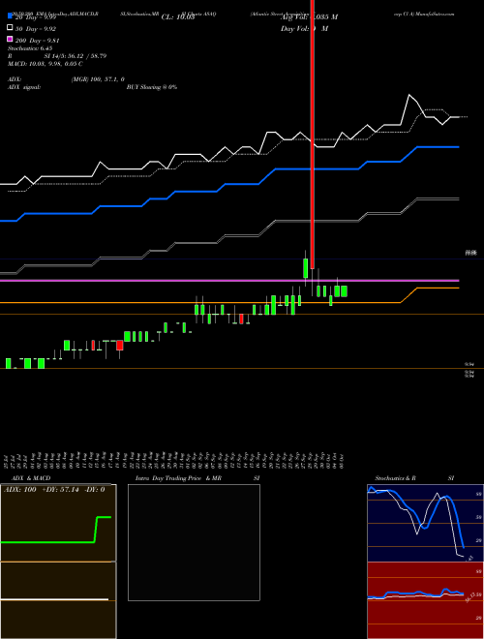This screenshot has width=484, height=639.
Task: Click the white bar in lower MACD panel
Action: click(x=54, y=599)
